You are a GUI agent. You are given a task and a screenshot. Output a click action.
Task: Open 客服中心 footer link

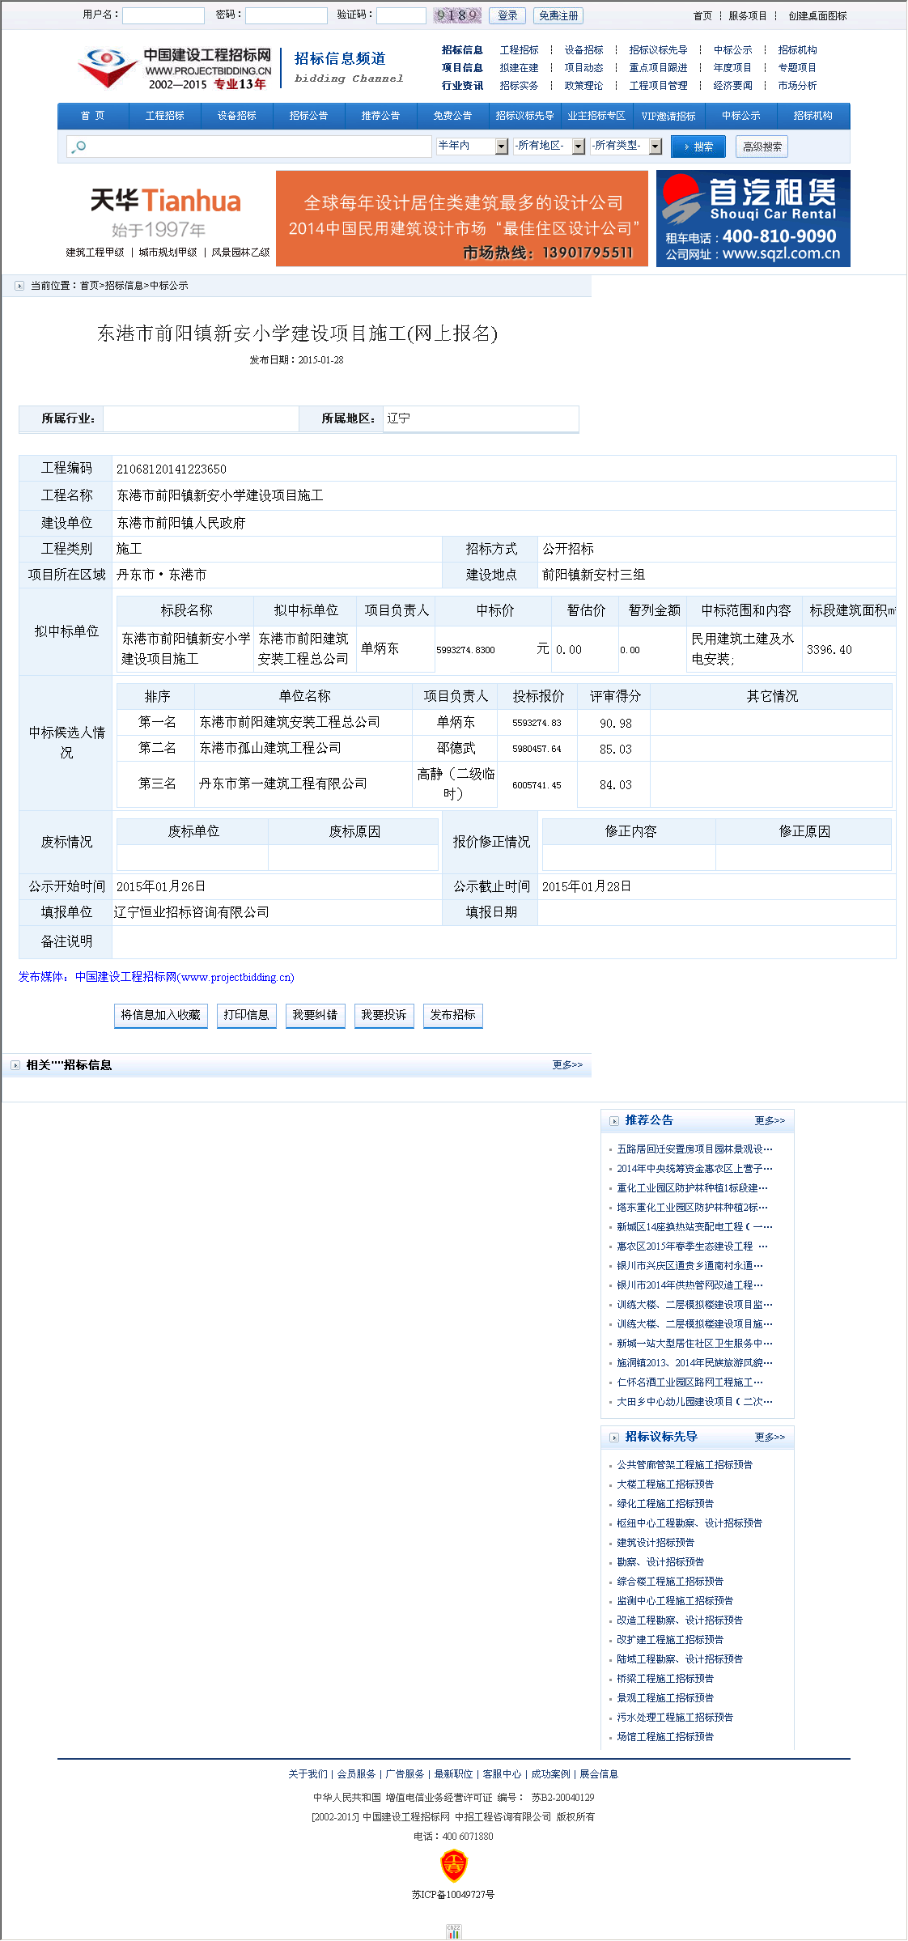click(503, 1774)
